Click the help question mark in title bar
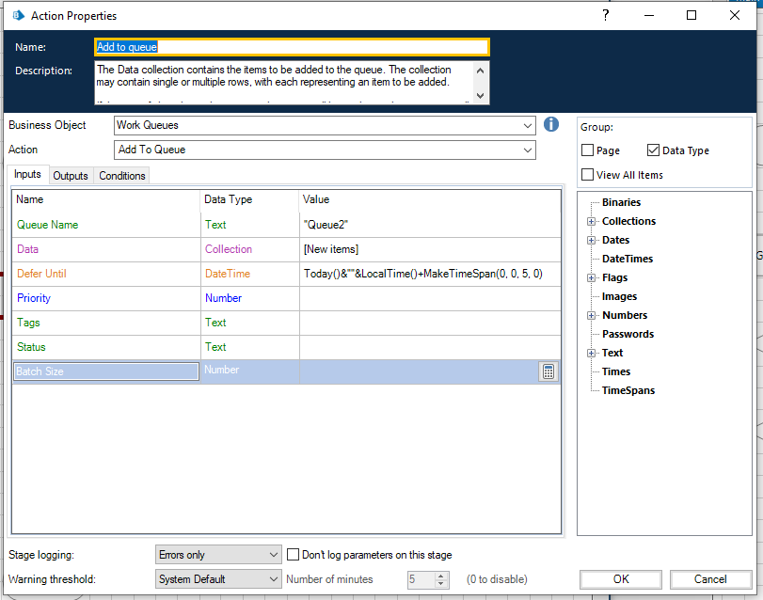Screen dimensions: 763x600 point(605,15)
